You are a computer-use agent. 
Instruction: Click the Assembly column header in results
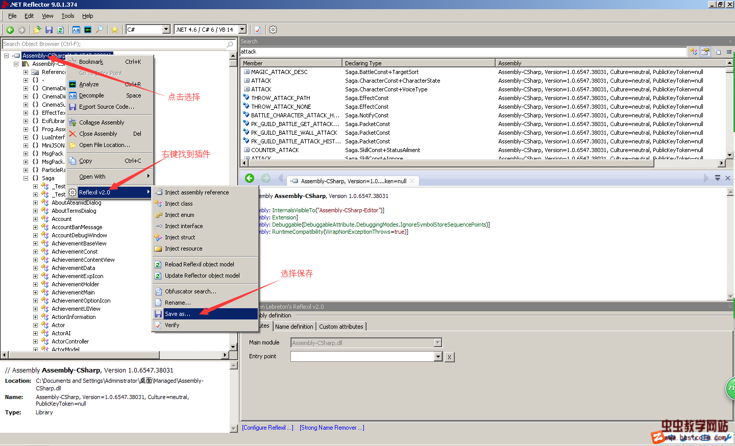(x=610, y=63)
